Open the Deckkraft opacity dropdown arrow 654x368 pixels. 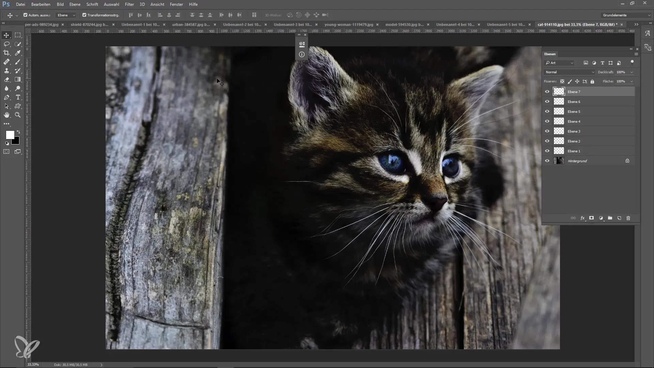(632, 72)
